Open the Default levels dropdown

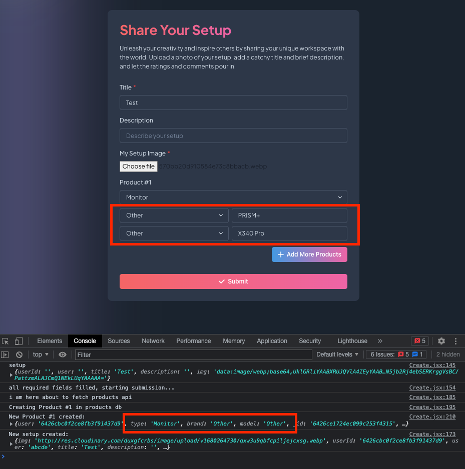(x=337, y=354)
